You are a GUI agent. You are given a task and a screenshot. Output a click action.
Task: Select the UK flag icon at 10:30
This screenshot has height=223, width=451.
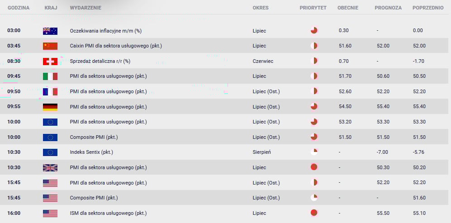pyautogui.click(x=50, y=168)
